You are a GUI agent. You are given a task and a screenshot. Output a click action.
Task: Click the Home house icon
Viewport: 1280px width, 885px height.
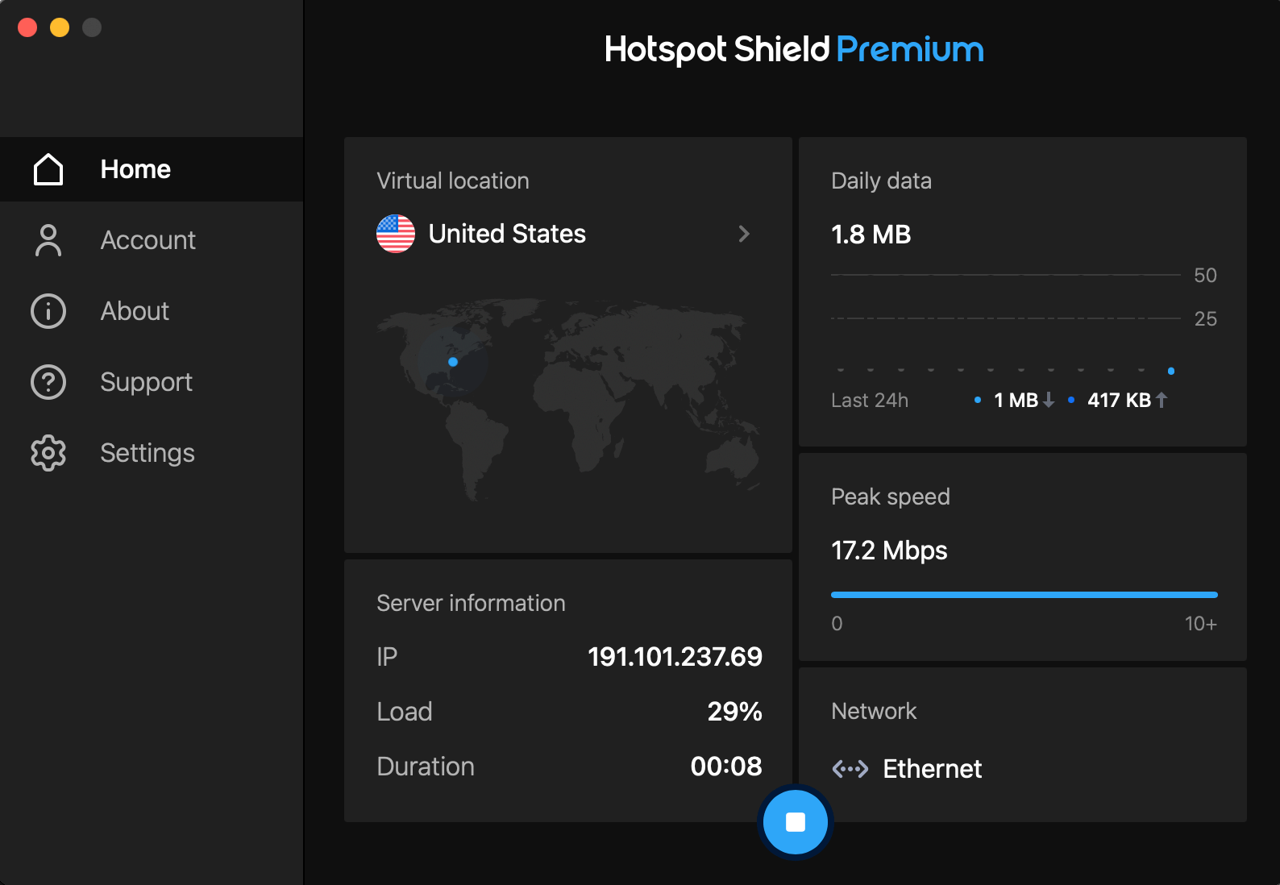coord(48,169)
